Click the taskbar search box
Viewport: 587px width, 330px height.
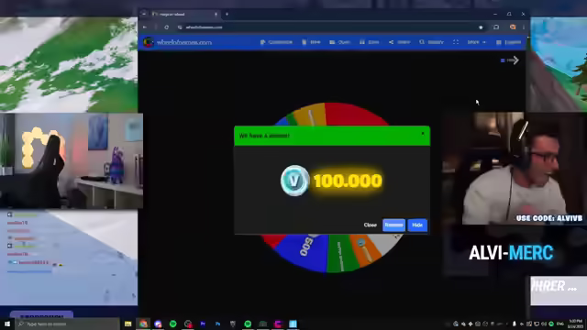(68, 324)
